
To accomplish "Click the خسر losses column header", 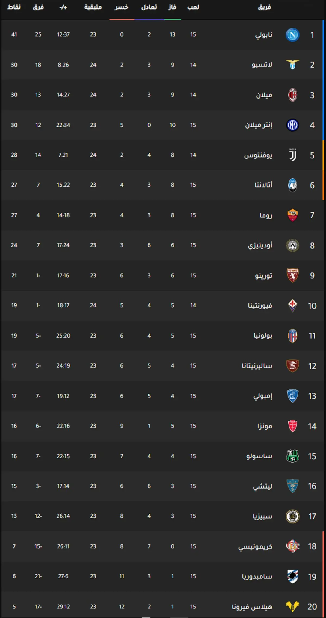I will pos(121,7).
